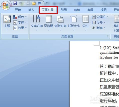Redo action using the quick toolbar arrow
Image resolution: width=119 pixels, height=107 pixels.
click(39, 3)
